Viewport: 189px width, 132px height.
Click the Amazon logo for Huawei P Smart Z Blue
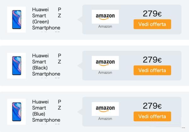(105, 109)
